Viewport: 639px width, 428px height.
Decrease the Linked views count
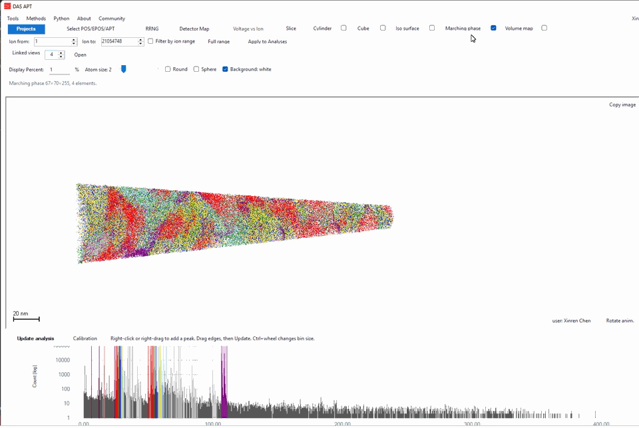point(61,56)
